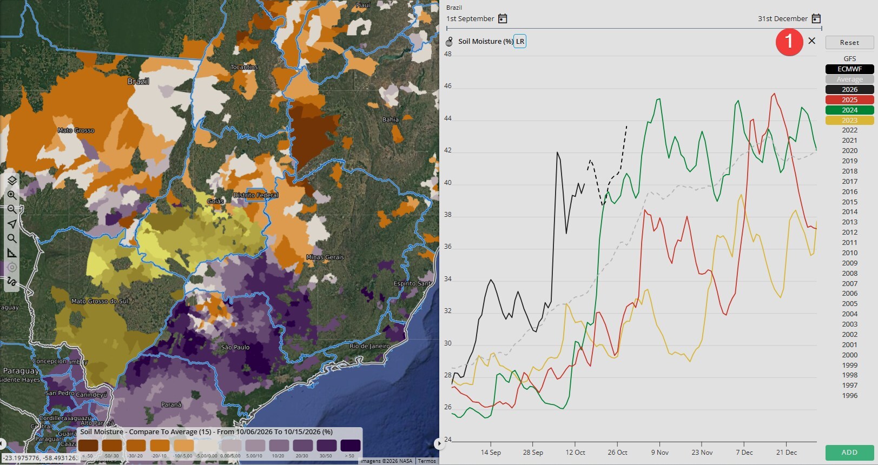Activate the map location arrow tool
Viewport: 878px width, 465px height.
pyautogui.click(x=12, y=224)
